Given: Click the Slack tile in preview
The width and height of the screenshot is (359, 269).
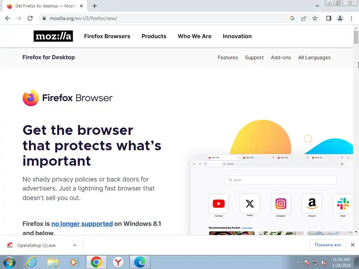Looking at the screenshot, I should coord(343,204).
